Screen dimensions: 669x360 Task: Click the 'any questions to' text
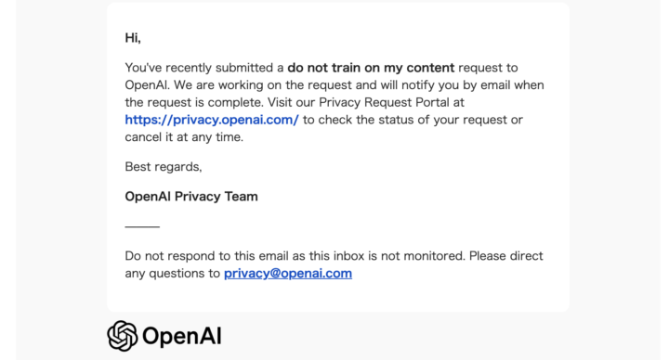[173, 274]
